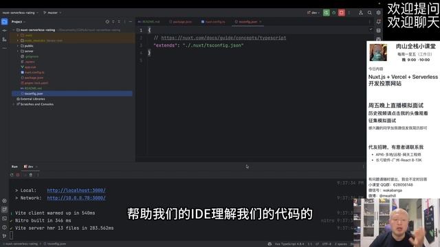This screenshot has height=247, width=440.
Task: Click the terminal input cursor in Run output
Action: coord(12,235)
